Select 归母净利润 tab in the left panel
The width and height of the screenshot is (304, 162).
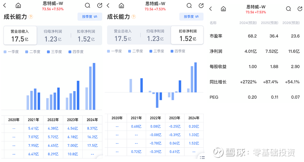53,35
